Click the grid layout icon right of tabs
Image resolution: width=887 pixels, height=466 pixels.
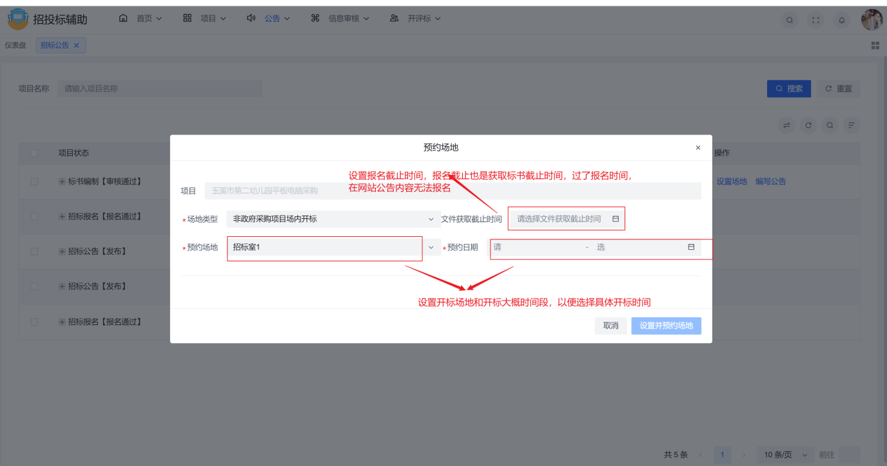pos(875,45)
